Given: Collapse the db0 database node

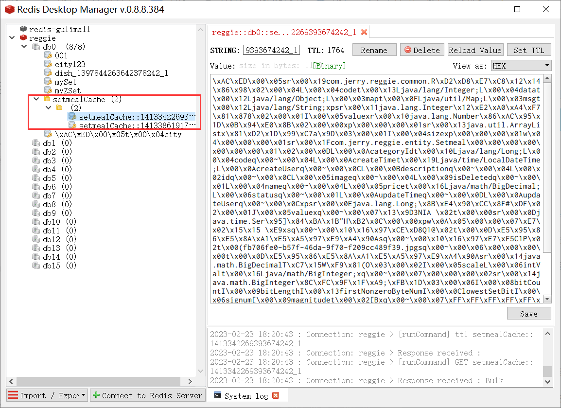Looking at the screenshot, I should point(24,47).
